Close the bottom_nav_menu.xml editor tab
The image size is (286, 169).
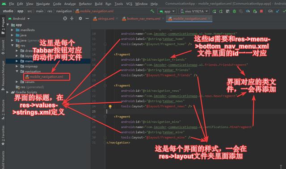[x=163, y=19]
